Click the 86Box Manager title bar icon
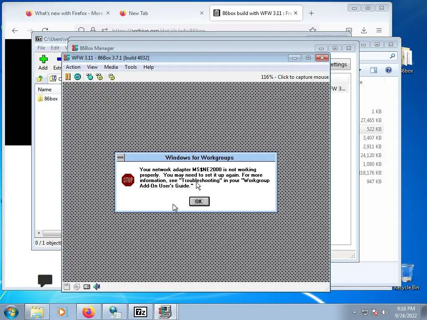The width and height of the screenshot is (427, 320). click(x=75, y=48)
